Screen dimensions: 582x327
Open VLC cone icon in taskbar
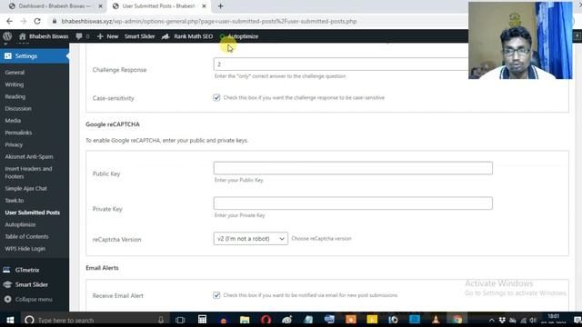point(436,319)
